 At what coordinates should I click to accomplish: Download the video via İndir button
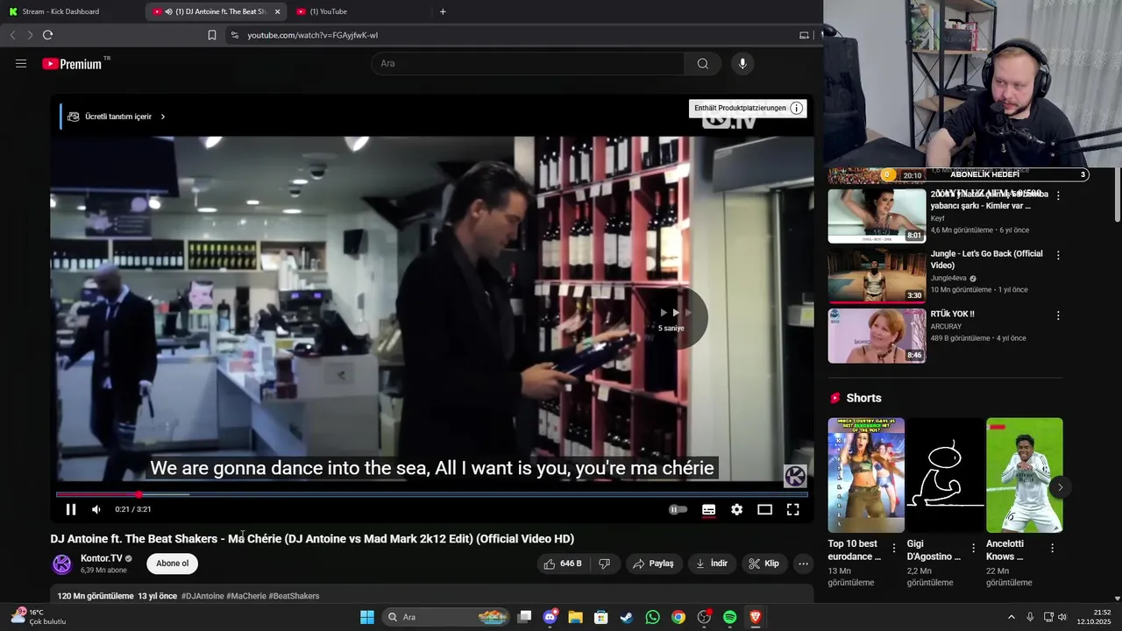(711, 564)
